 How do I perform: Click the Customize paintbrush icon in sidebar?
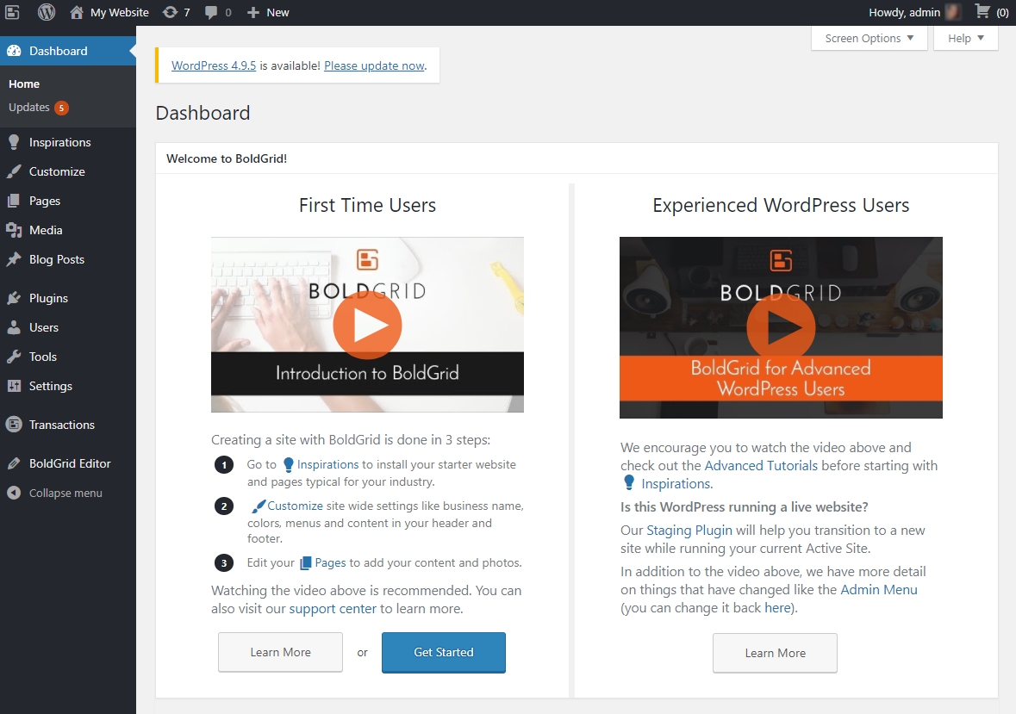click(x=14, y=171)
